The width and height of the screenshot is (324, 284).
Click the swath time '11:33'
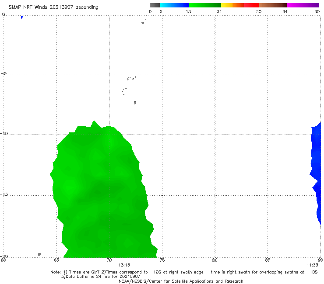coord(312,265)
